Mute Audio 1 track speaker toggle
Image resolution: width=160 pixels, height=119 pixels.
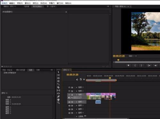click(69, 102)
